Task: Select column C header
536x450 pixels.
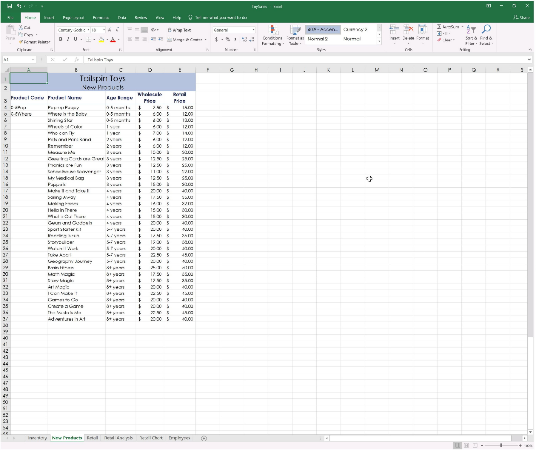Action: [x=120, y=70]
